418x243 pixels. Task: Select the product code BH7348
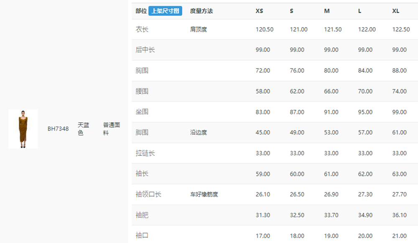58,129
